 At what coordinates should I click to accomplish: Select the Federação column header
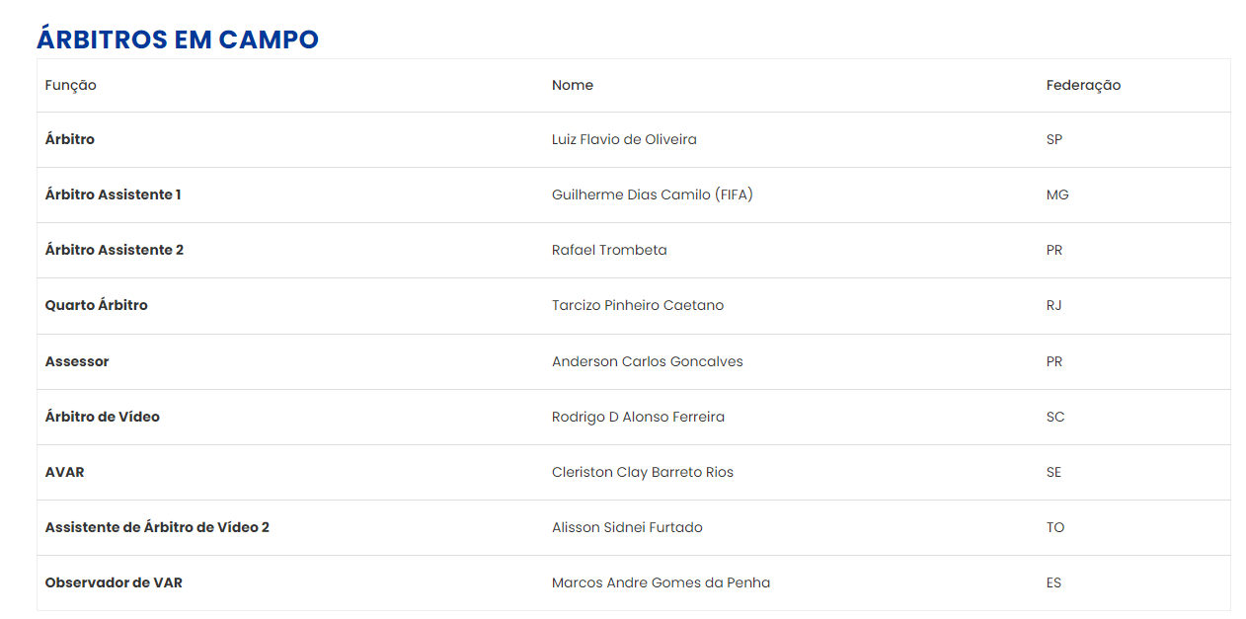point(1083,85)
